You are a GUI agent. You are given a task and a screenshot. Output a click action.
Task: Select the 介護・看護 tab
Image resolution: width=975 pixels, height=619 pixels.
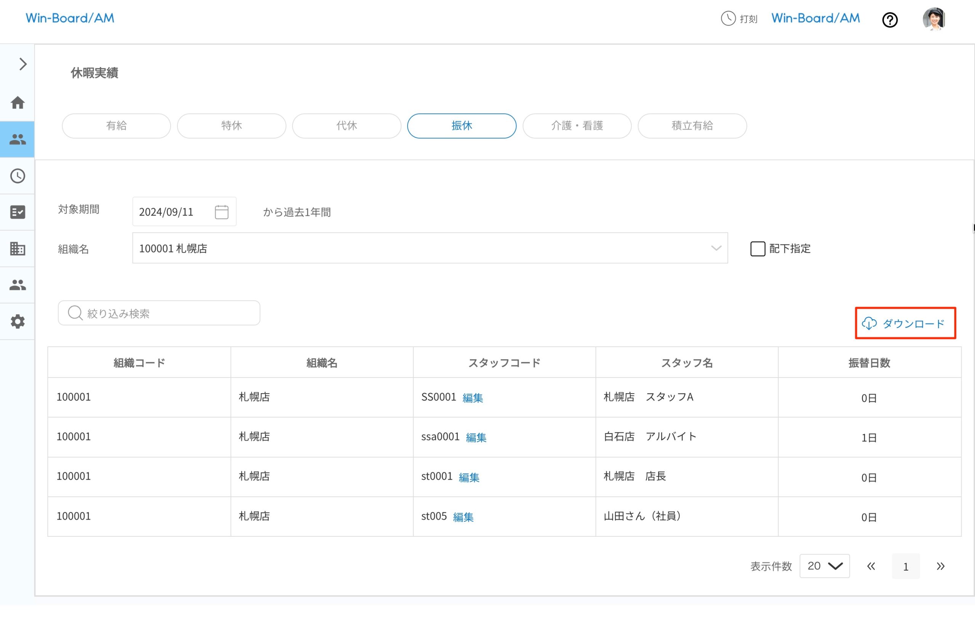click(x=577, y=125)
